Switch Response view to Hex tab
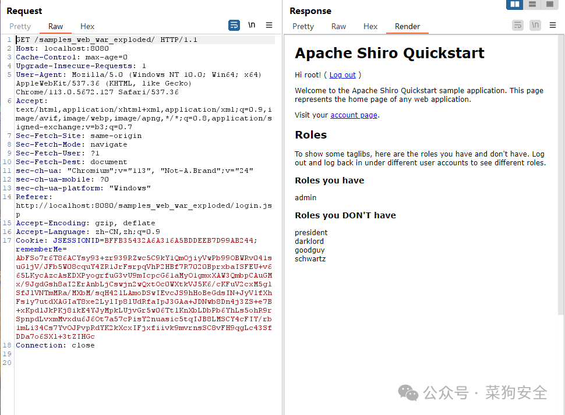The width and height of the screenshot is (565, 415). click(x=370, y=27)
